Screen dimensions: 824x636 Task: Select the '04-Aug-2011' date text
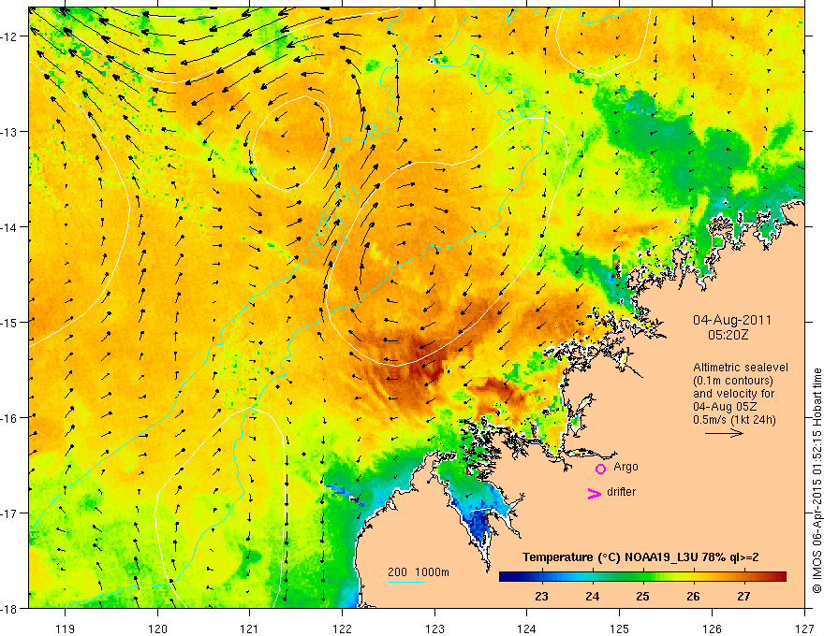tap(732, 320)
